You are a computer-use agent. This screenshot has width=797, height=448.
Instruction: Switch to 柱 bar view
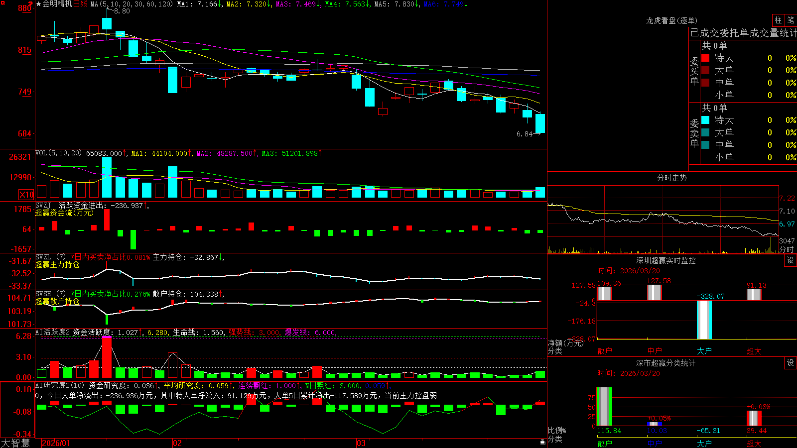pyautogui.click(x=778, y=20)
